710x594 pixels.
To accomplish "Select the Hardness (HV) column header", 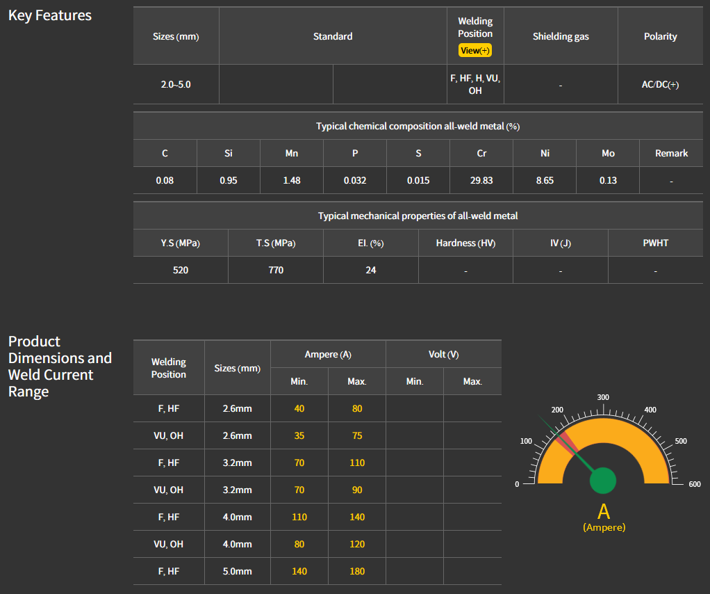I will [x=465, y=243].
